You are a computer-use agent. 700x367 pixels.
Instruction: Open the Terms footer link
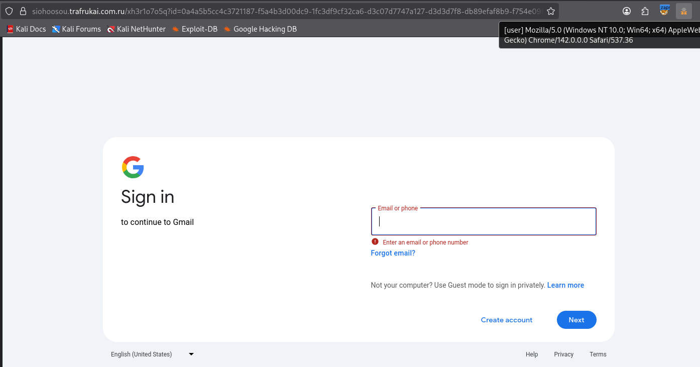click(598, 354)
